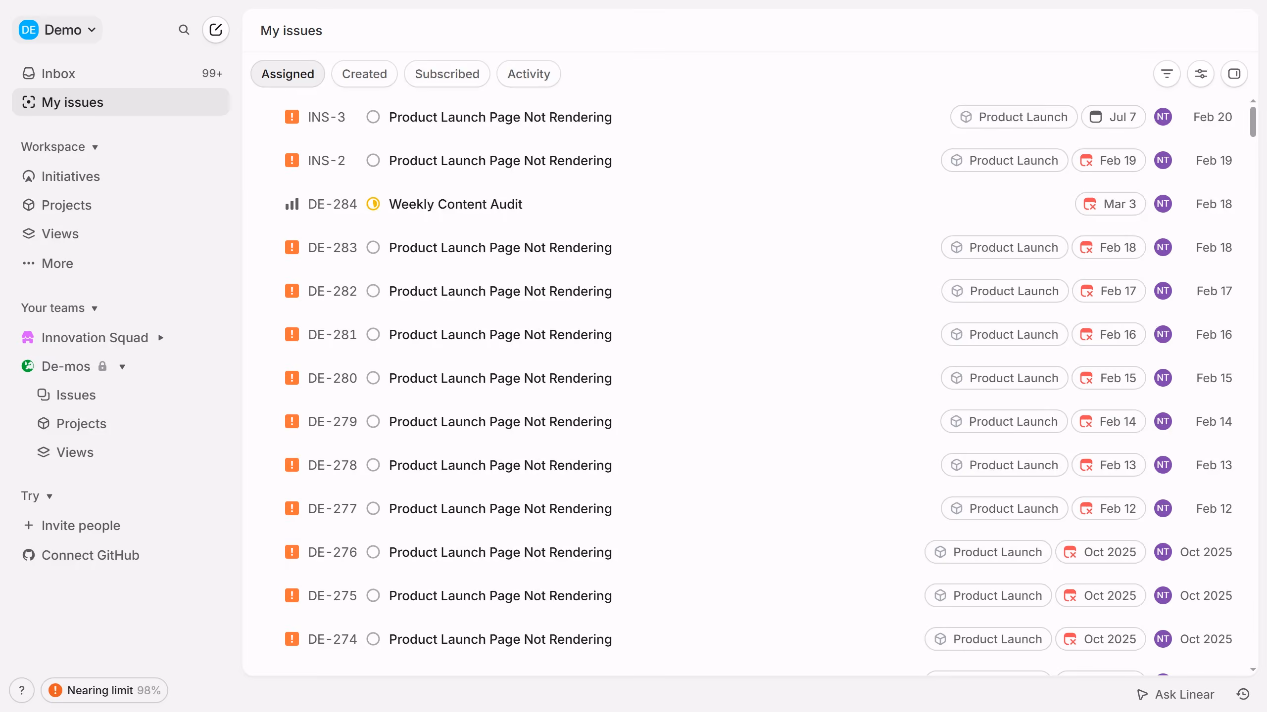The image size is (1267, 712).
Task: Click the Feb 13 due date chip
Action: (1109, 465)
